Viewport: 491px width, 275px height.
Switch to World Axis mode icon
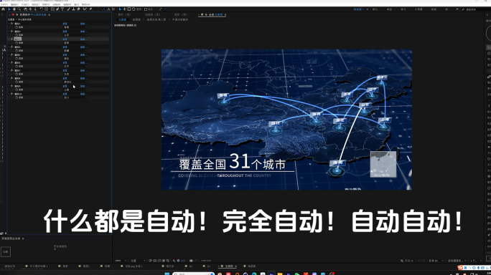click(108, 9)
